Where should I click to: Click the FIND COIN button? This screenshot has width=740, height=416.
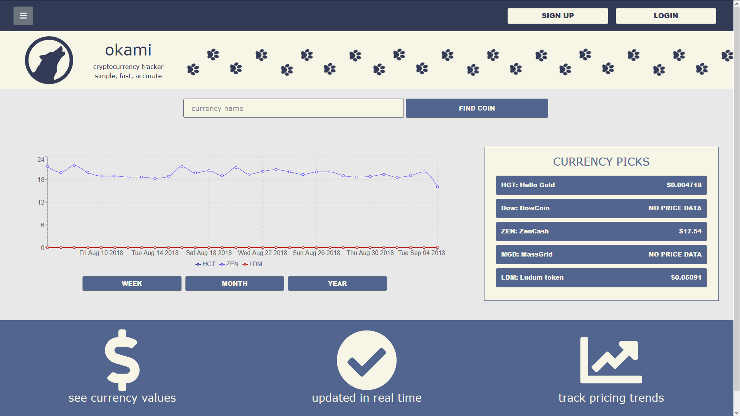pyautogui.click(x=477, y=108)
